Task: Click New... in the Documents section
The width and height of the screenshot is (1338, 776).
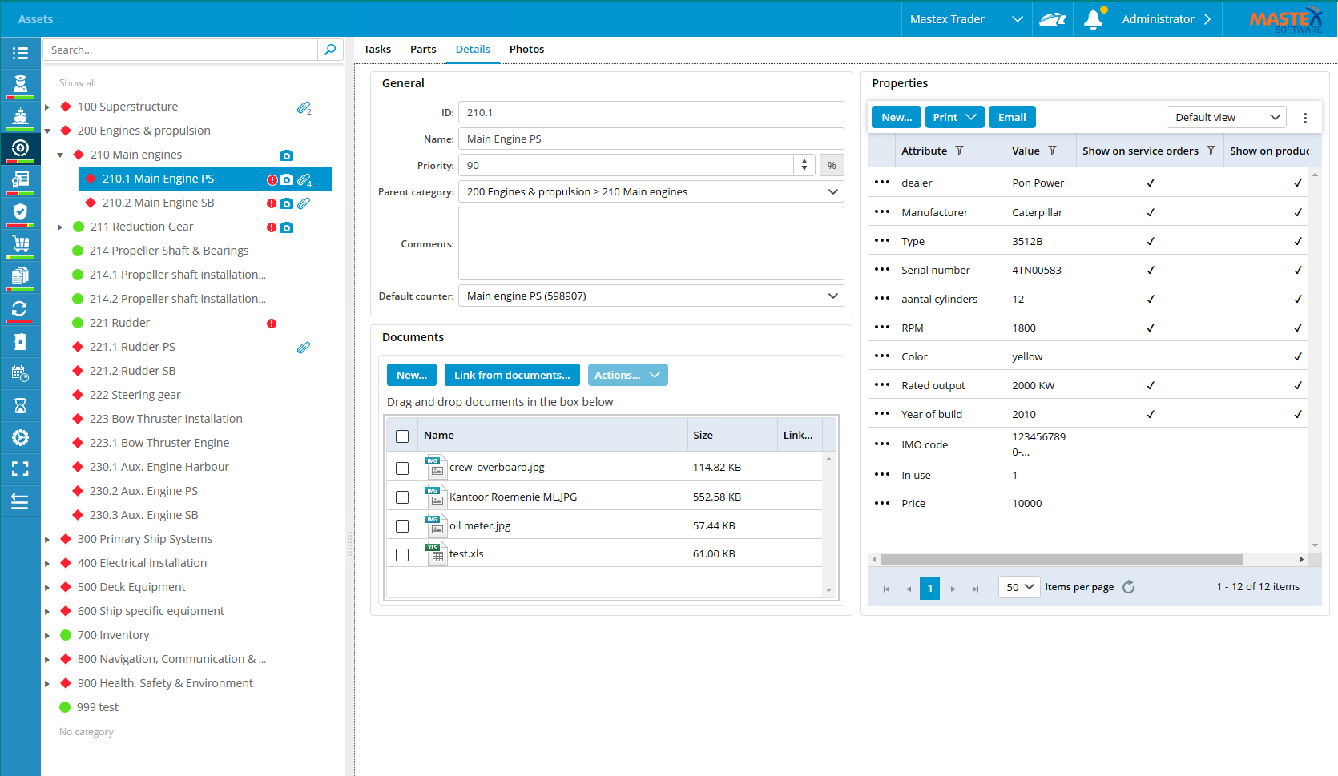Action: [x=412, y=375]
